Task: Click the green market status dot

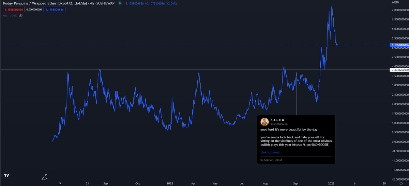Action: click(119, 3)
